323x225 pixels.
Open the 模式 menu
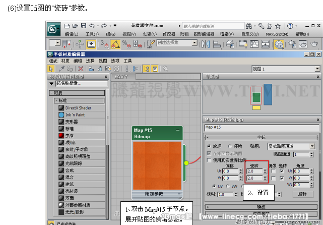(x=53, y=61)
